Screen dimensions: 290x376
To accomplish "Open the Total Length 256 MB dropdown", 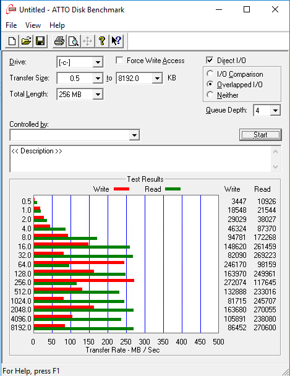I will pos(98,94).
